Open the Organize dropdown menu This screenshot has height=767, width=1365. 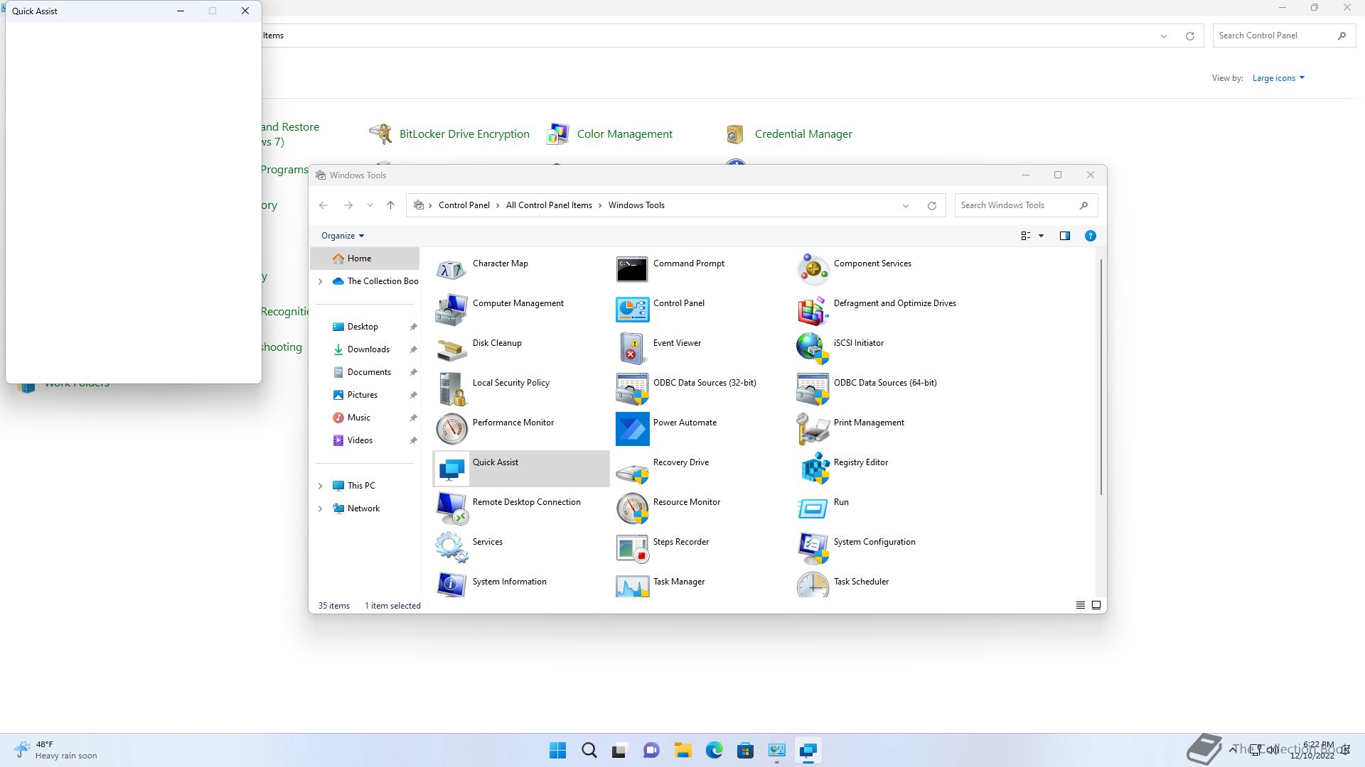click(343, 236)
